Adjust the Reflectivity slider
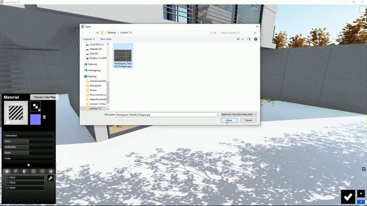The width and height of the screenshot is (367, 206). click(x=29, y=147)
